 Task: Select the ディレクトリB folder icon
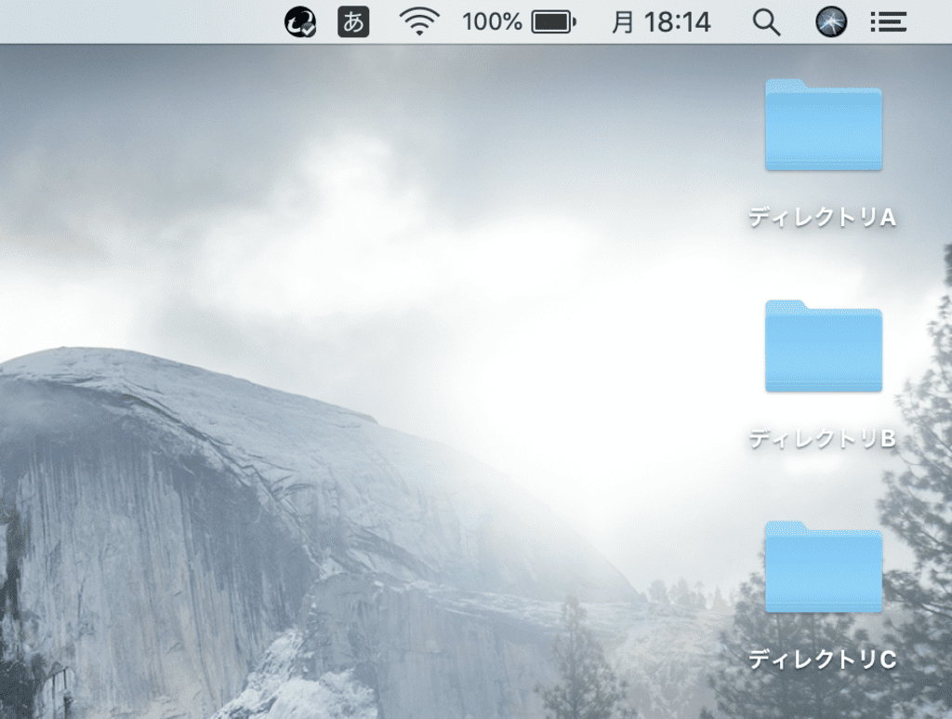[823, 347]
